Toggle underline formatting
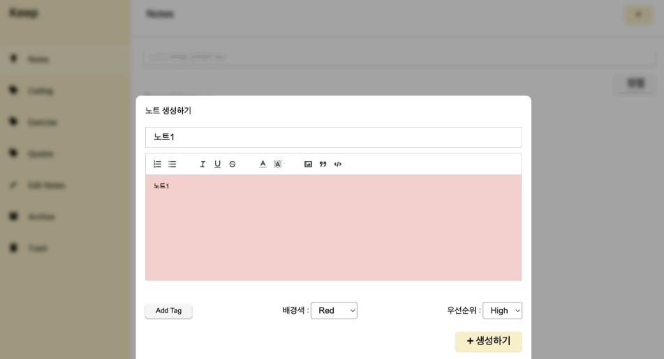 tap(217, 164)
